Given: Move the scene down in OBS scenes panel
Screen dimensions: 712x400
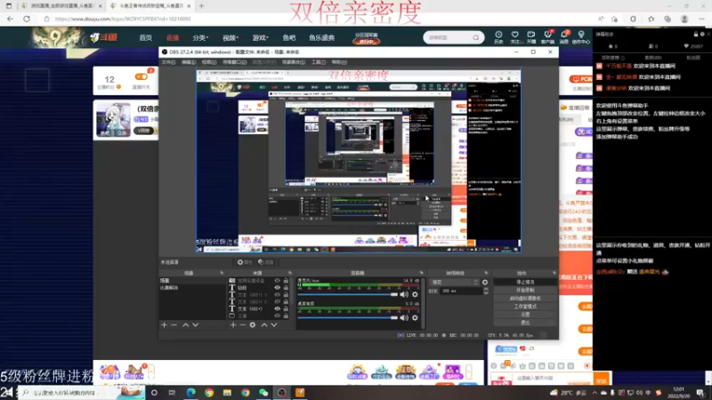Looking at the screenshot, I should click(195, 324).
